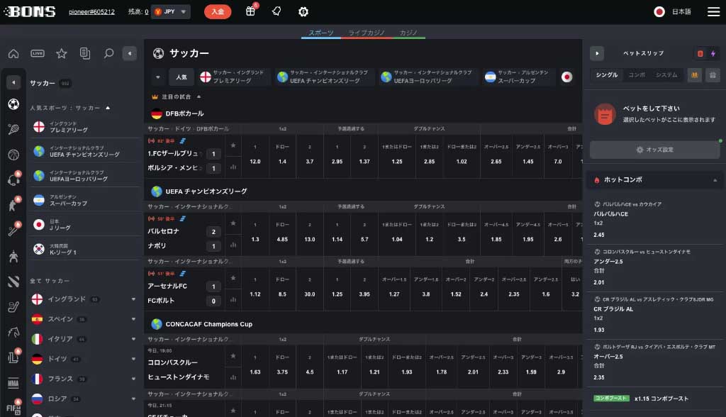The width and height of the screenshot is (726, 417).
Task: Select tennis racket icon in sport sidebar
Action: click(x=13, y=129)
